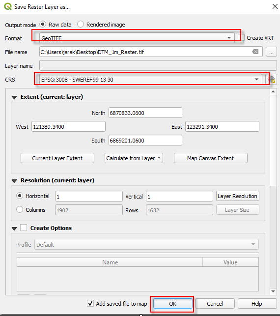This screenshot has width=280, height=316.
Task: Click the scroll down arrow in options panel
Action: [x=273, y=291]
